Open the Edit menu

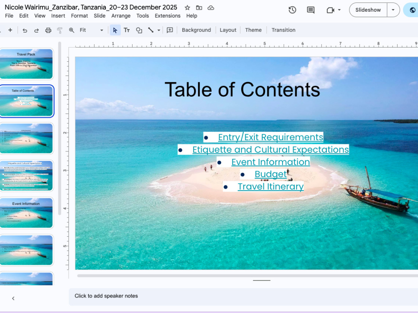pos(24,16)
